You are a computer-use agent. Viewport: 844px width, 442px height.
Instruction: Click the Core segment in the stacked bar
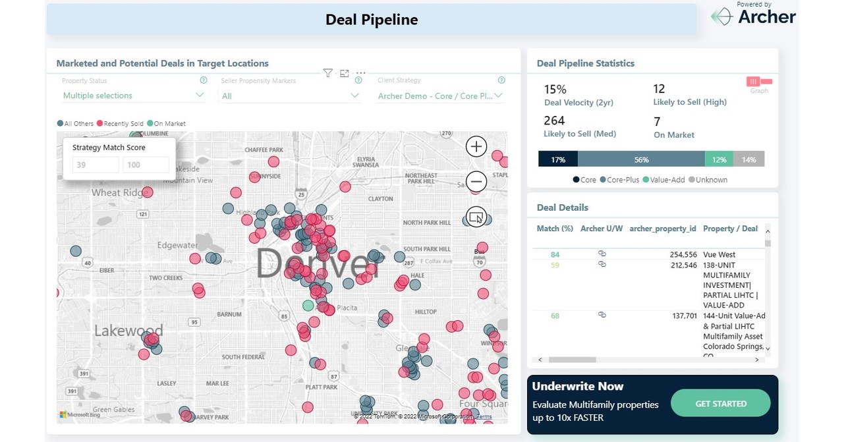click(559, 159)
